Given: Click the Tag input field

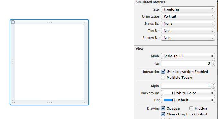Looking at the screenshot, I should [186, 63].
